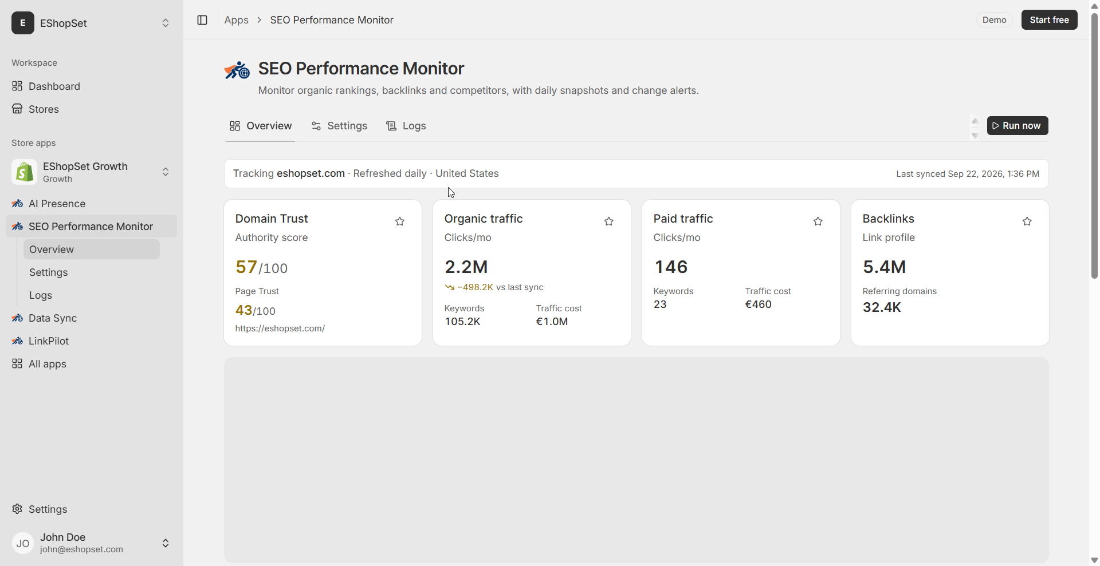Select Logs sub-item in sidebar
Screen dimensions: 1100x566
click(92, 295)
